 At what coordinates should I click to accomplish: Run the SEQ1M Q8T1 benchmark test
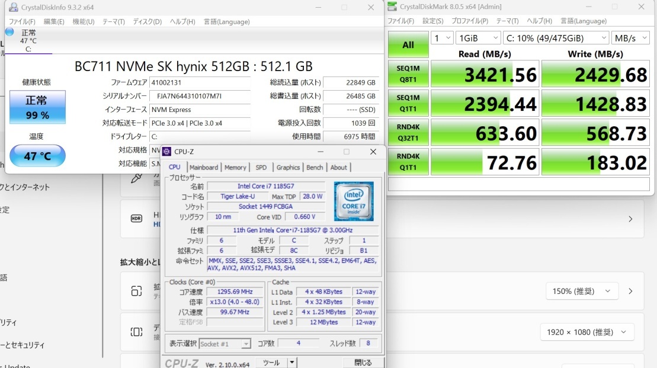pos(408,73)
